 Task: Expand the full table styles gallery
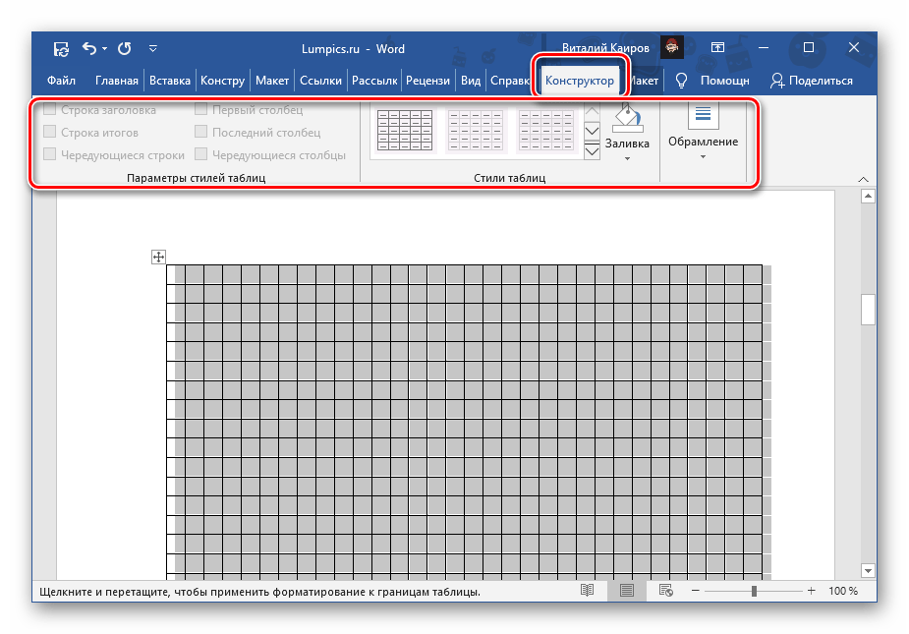click(592, 151)
